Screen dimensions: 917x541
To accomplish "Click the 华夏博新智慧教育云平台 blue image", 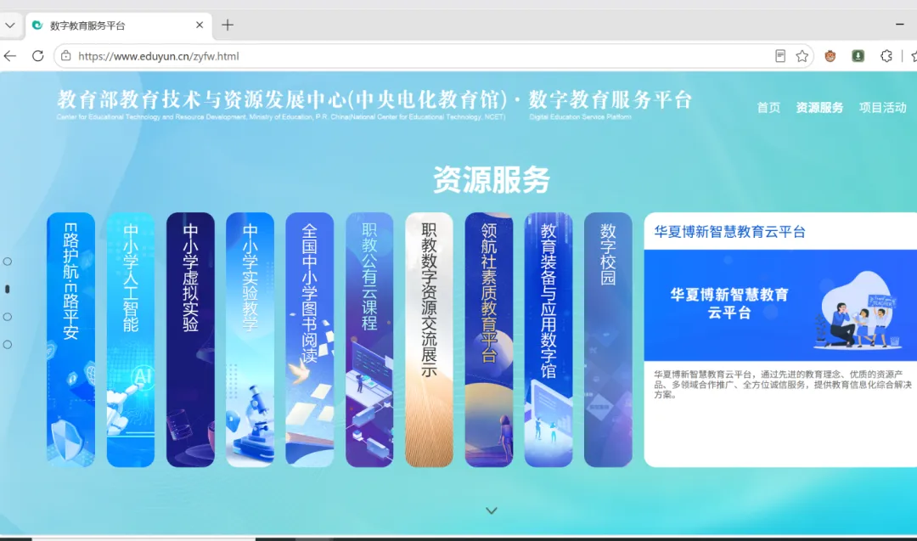I will click(x=780, y=305).
